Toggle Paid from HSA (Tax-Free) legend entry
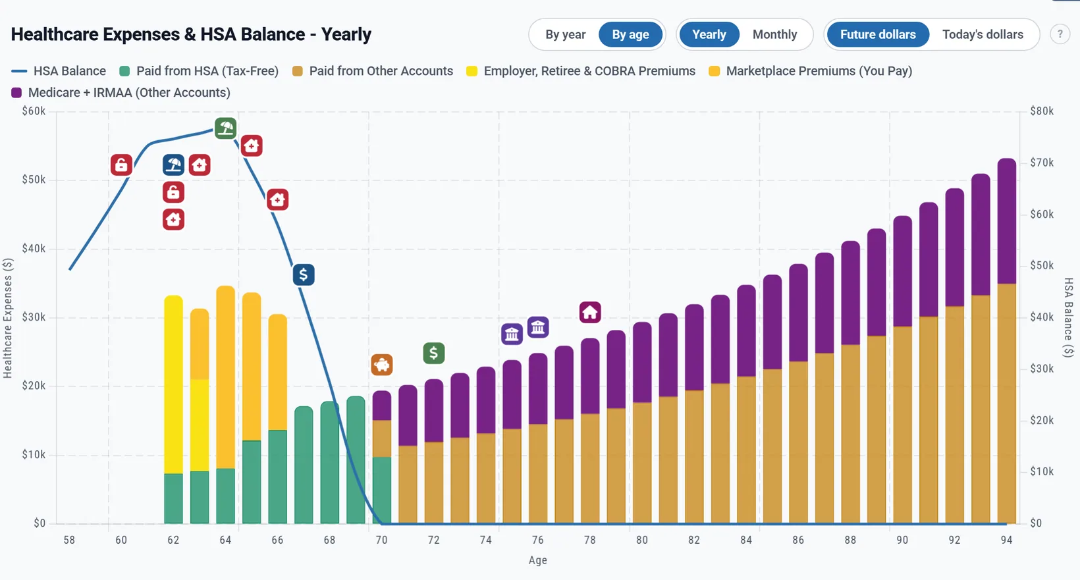Viewport: 1080px width, 580px height. coord(199,71)
